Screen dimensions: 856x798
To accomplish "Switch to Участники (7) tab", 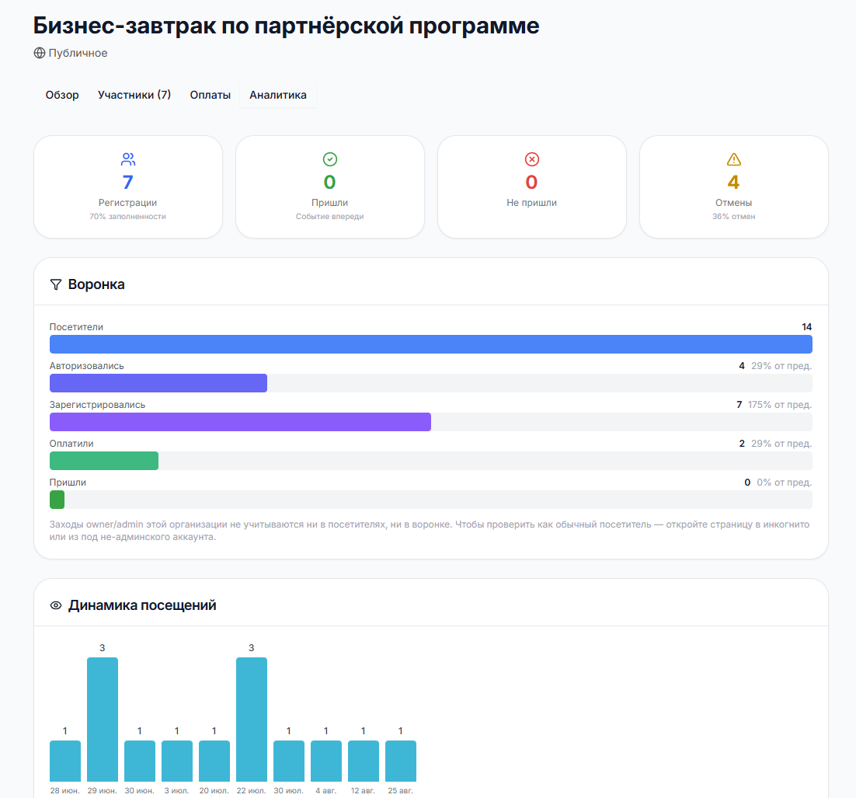I will pos(134,95).
